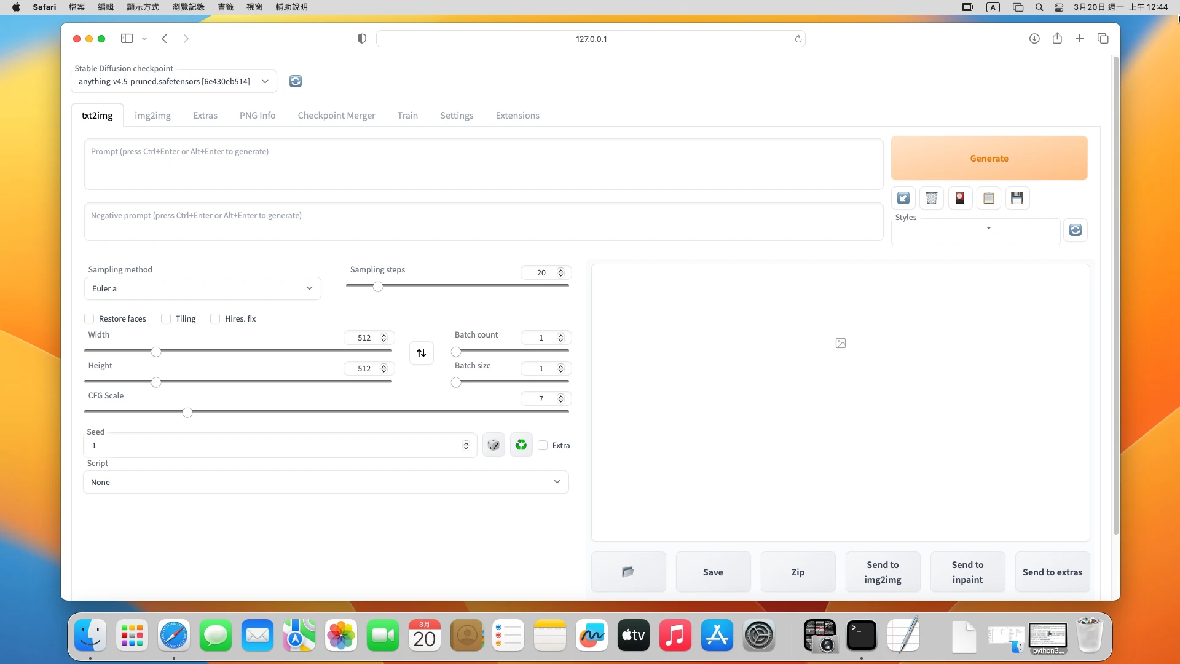This screenshot has height=664, width=1180.
Task: Click the checkpoint refresh icon
Action: (x=296, y=82)
